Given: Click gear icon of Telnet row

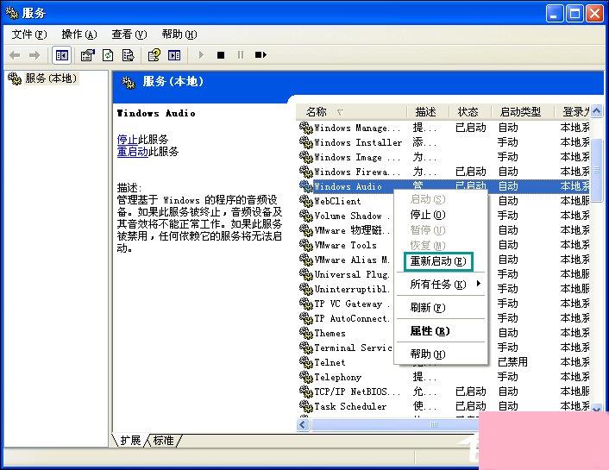Looking at the screenshot, I should (305, 362).
